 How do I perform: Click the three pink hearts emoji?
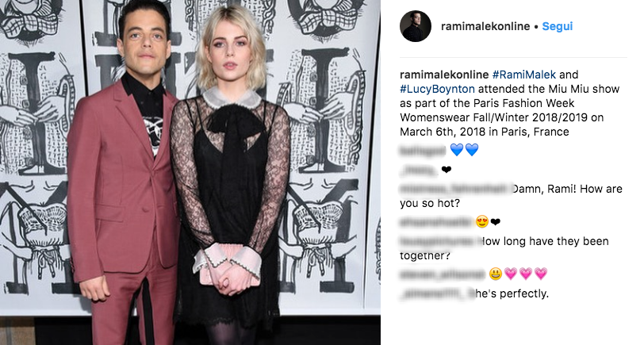click(526, 274)
